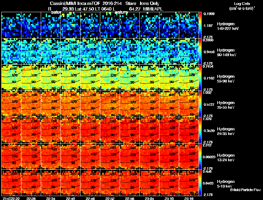Select the 'Hydrogen 90-149 keV' row label
This screenshot has height=200, width=263.
tap(227, 53)
